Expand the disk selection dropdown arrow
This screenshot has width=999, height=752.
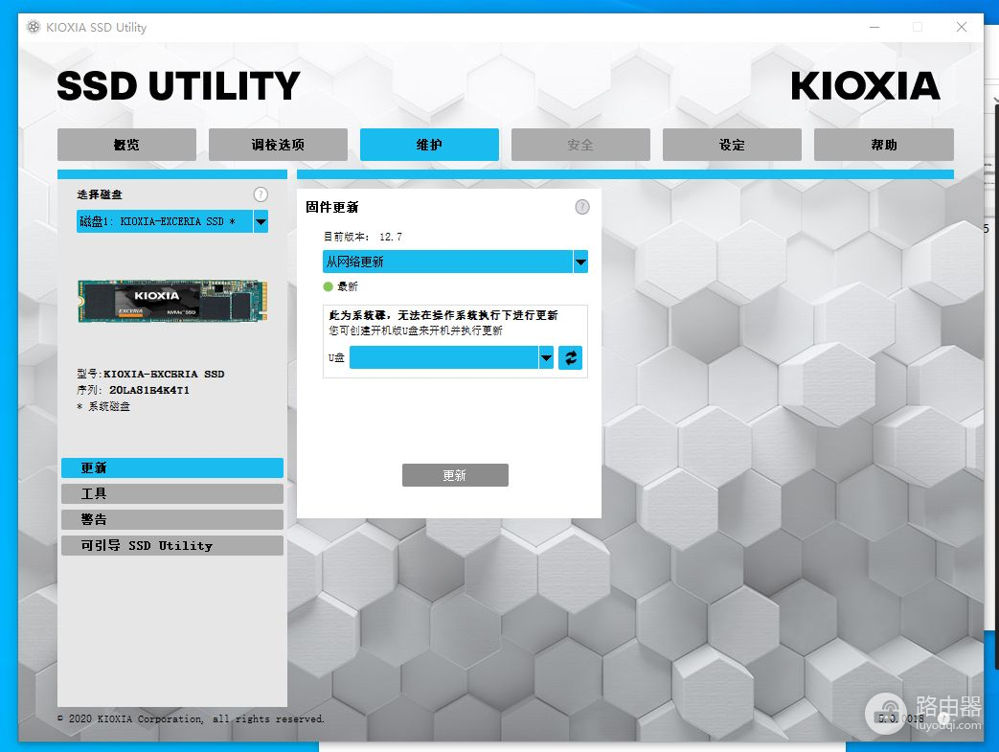click(261, 222)
